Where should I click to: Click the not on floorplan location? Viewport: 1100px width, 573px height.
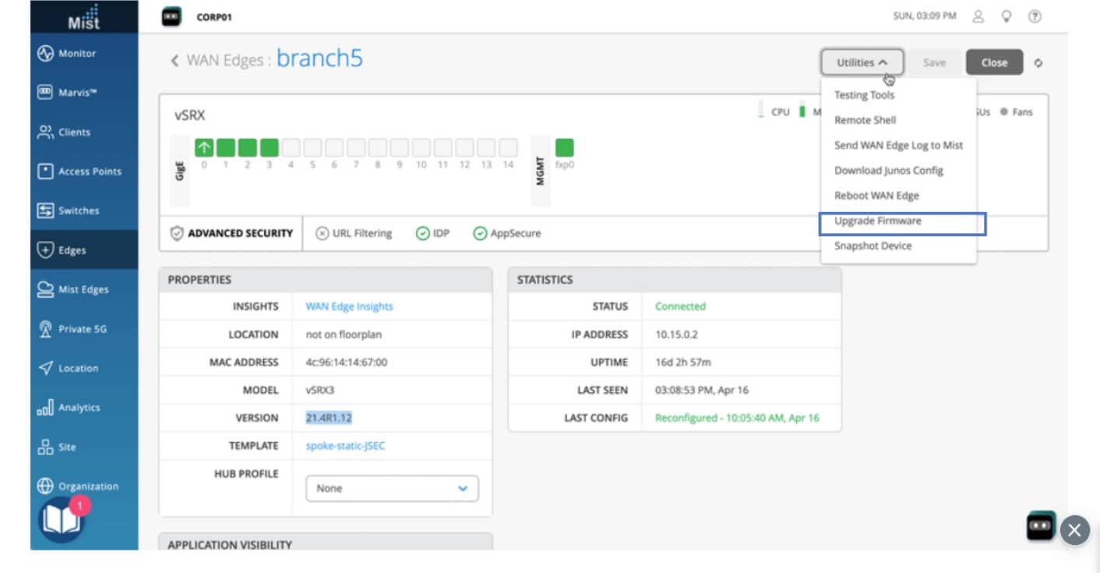(344, 334)
